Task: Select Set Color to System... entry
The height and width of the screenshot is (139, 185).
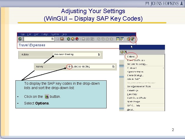Action: [137, 64]
